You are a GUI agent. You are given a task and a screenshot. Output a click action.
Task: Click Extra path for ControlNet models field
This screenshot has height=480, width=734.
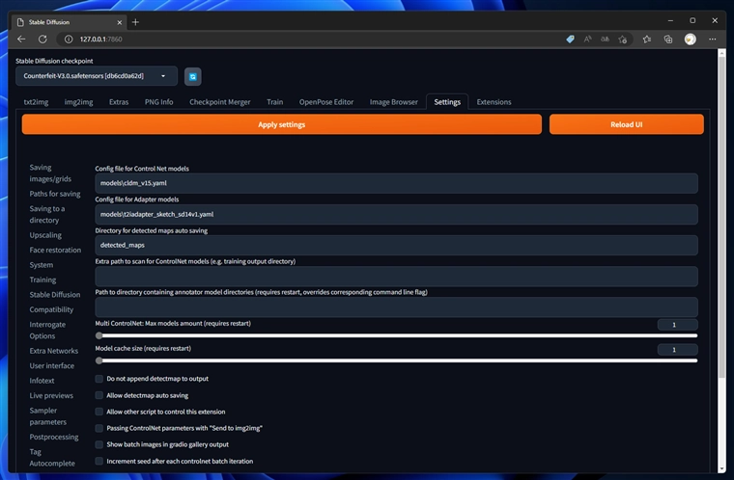tap(397, 277)
